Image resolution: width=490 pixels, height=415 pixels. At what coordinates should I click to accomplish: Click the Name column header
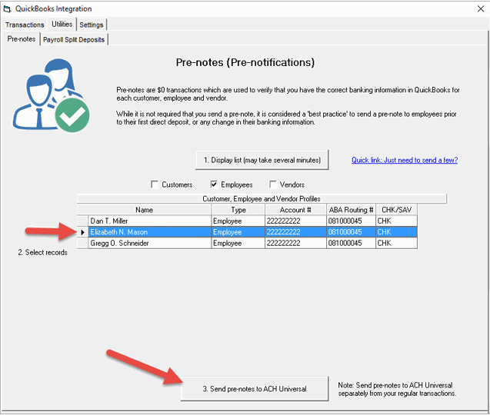pyautogui.click(x=144, y=210)
